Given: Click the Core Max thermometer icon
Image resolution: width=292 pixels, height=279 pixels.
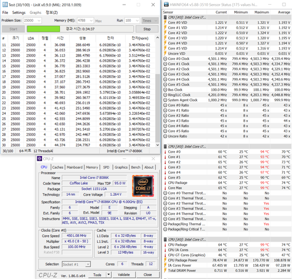Looking at the screenshot, I should (x=165, y=188).
